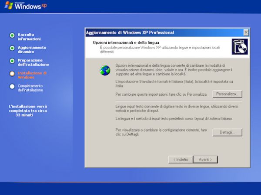Click the setup disc icon in dialog header
The width and height of the screenshot is (261, 195).
pos(239,46)
